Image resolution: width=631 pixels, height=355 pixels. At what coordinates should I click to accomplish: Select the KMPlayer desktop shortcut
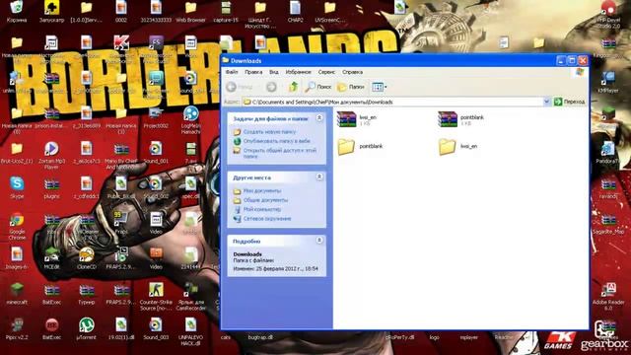(x=608, y=82)
